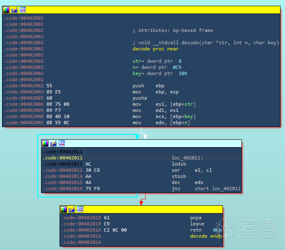Click the 'mov edx, [ebp+n]' instruction
This screenshot has width=285, height=250.
pyautogui.click(x=161, y=123)
